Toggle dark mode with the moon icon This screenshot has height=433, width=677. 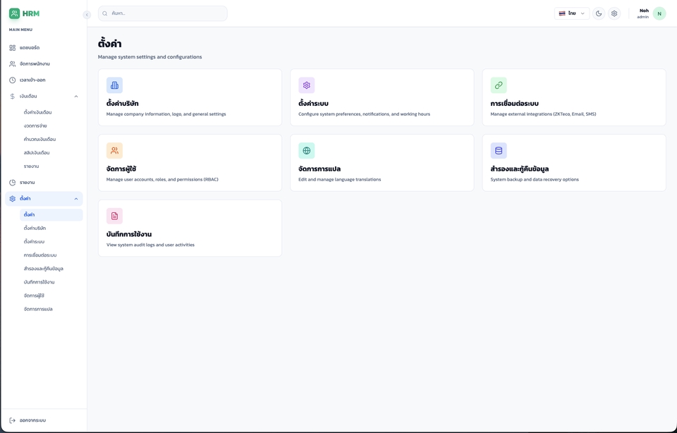point(599,13)
